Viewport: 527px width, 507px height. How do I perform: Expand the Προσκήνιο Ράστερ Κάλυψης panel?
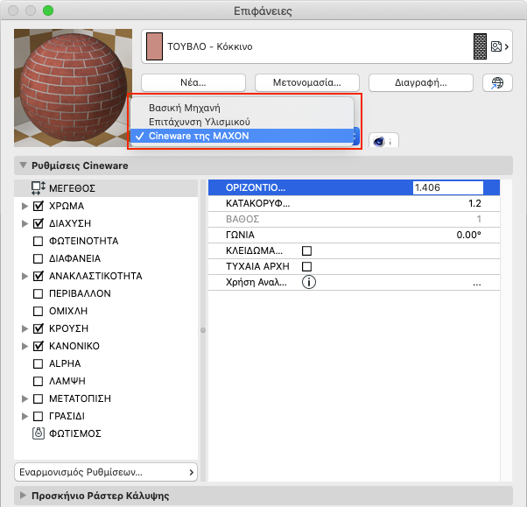pyautogui.click(x=23, y=496)
